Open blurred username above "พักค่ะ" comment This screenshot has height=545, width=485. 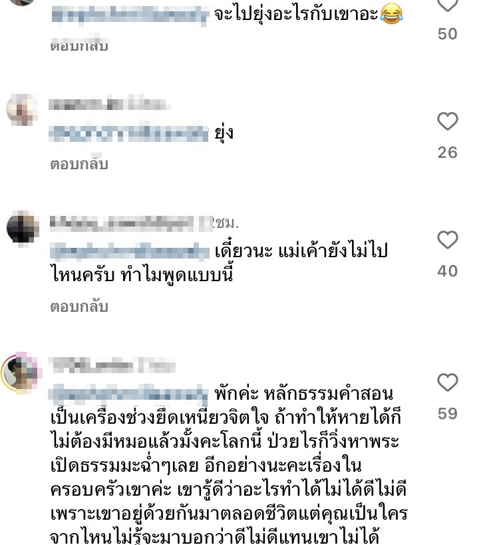point(112,365)
